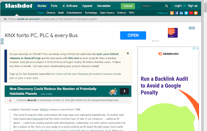207x131 pixels.
Task: Select the Devices topic
Action: pyautogui.click(x=51, y=13)
